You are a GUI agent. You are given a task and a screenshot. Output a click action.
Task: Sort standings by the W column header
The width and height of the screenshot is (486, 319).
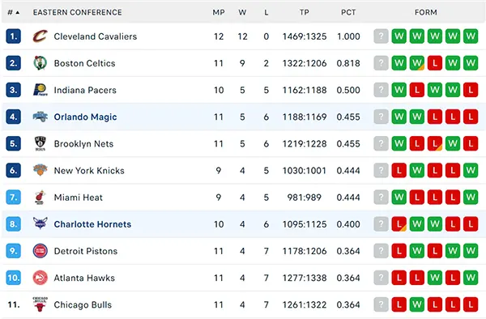click(242, 12)
